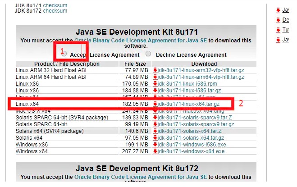This screenshot has width=297, height=187.
Task: Click the File Size column header
Action: 135,64
